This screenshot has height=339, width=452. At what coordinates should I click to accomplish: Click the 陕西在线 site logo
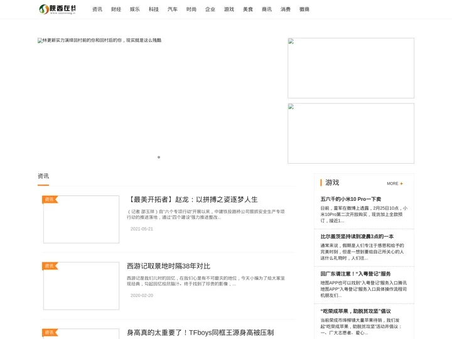click(57, 9)
